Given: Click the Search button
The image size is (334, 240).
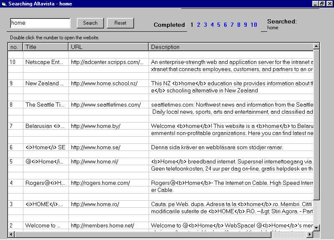Looking at the screenshot, I should [90, 23].
